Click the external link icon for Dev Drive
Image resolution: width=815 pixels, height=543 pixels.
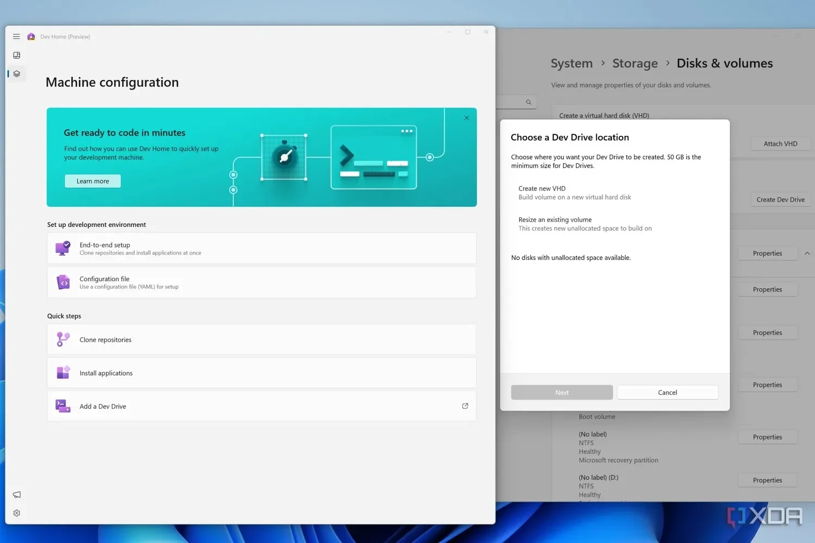click(x=465, y=406)
